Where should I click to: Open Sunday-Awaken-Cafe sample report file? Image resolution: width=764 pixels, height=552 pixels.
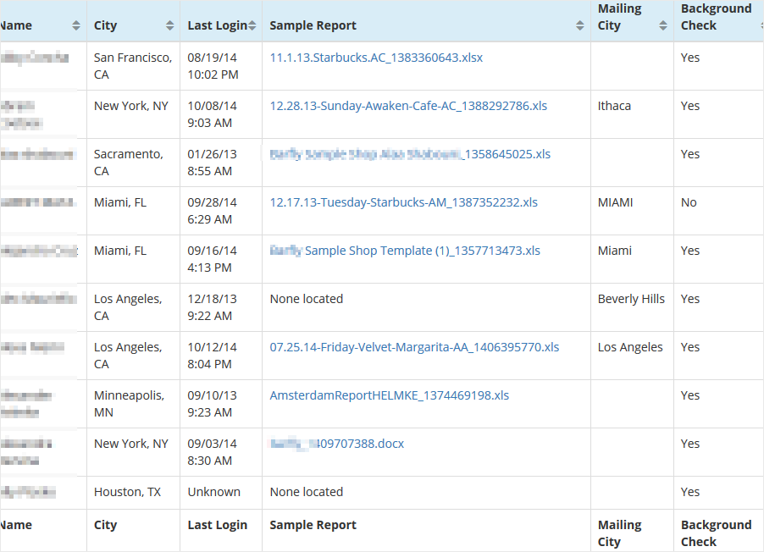click(408, 106)
